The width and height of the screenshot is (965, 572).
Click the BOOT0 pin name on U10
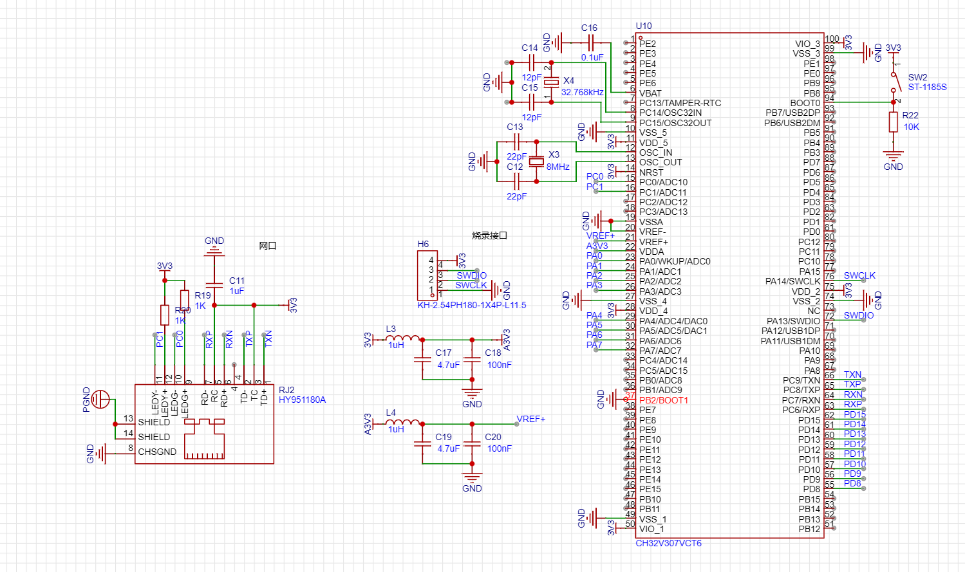[805, 103]
